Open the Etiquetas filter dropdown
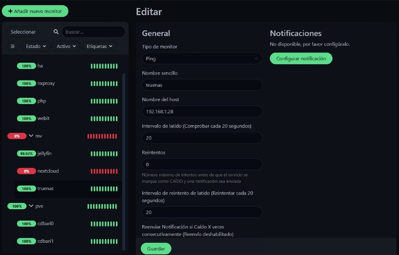This screenshot has height=255, width=399. click(x=99, y=46)
